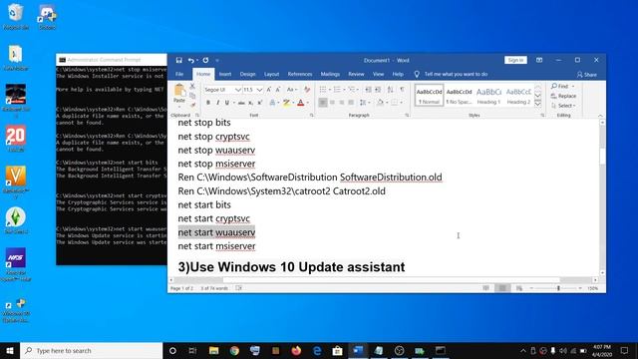
Task: Open File Explorer from the taskbar
Action: (213, 350)
